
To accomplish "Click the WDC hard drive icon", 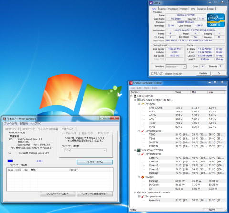I will 139,193.
